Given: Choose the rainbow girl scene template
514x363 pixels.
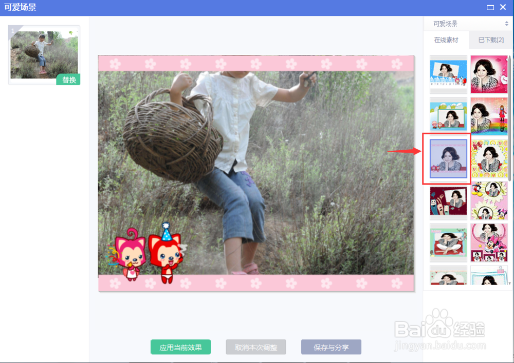Looking at the screenshot, I should pos(489,116).
